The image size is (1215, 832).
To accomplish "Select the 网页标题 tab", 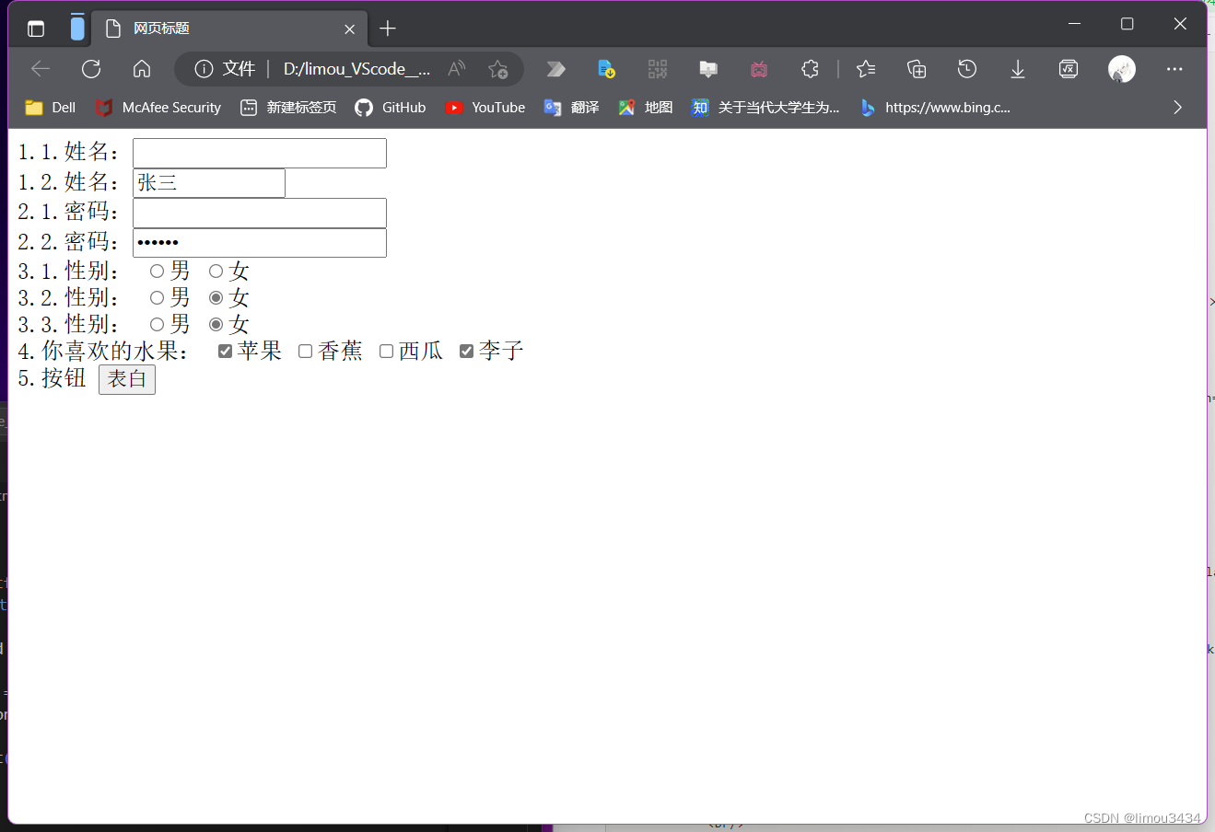I will click(x=229, y=29).
